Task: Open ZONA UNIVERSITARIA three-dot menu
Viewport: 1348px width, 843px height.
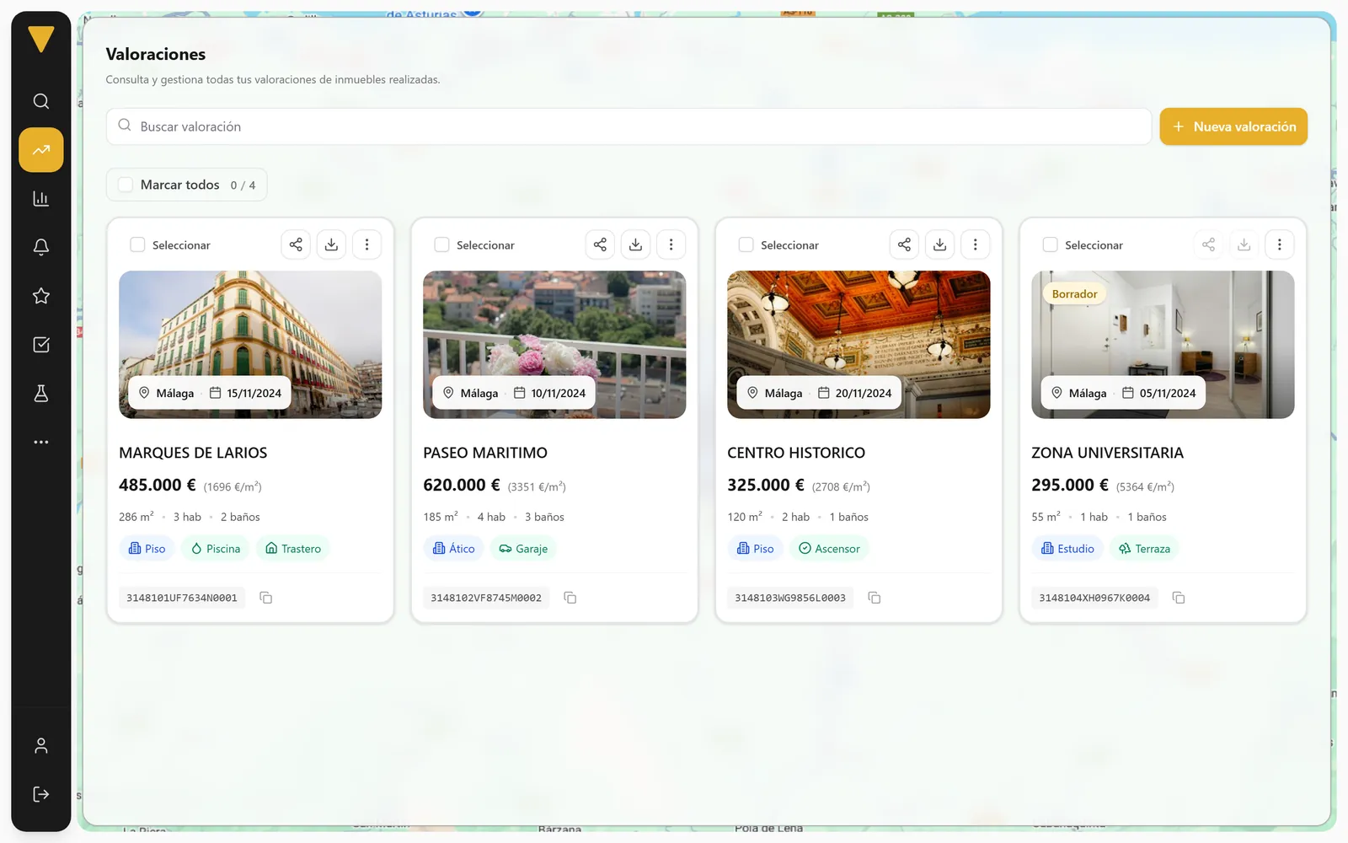Action: 1279,244
